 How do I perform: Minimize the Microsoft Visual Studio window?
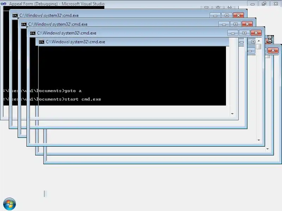point(252,4)
